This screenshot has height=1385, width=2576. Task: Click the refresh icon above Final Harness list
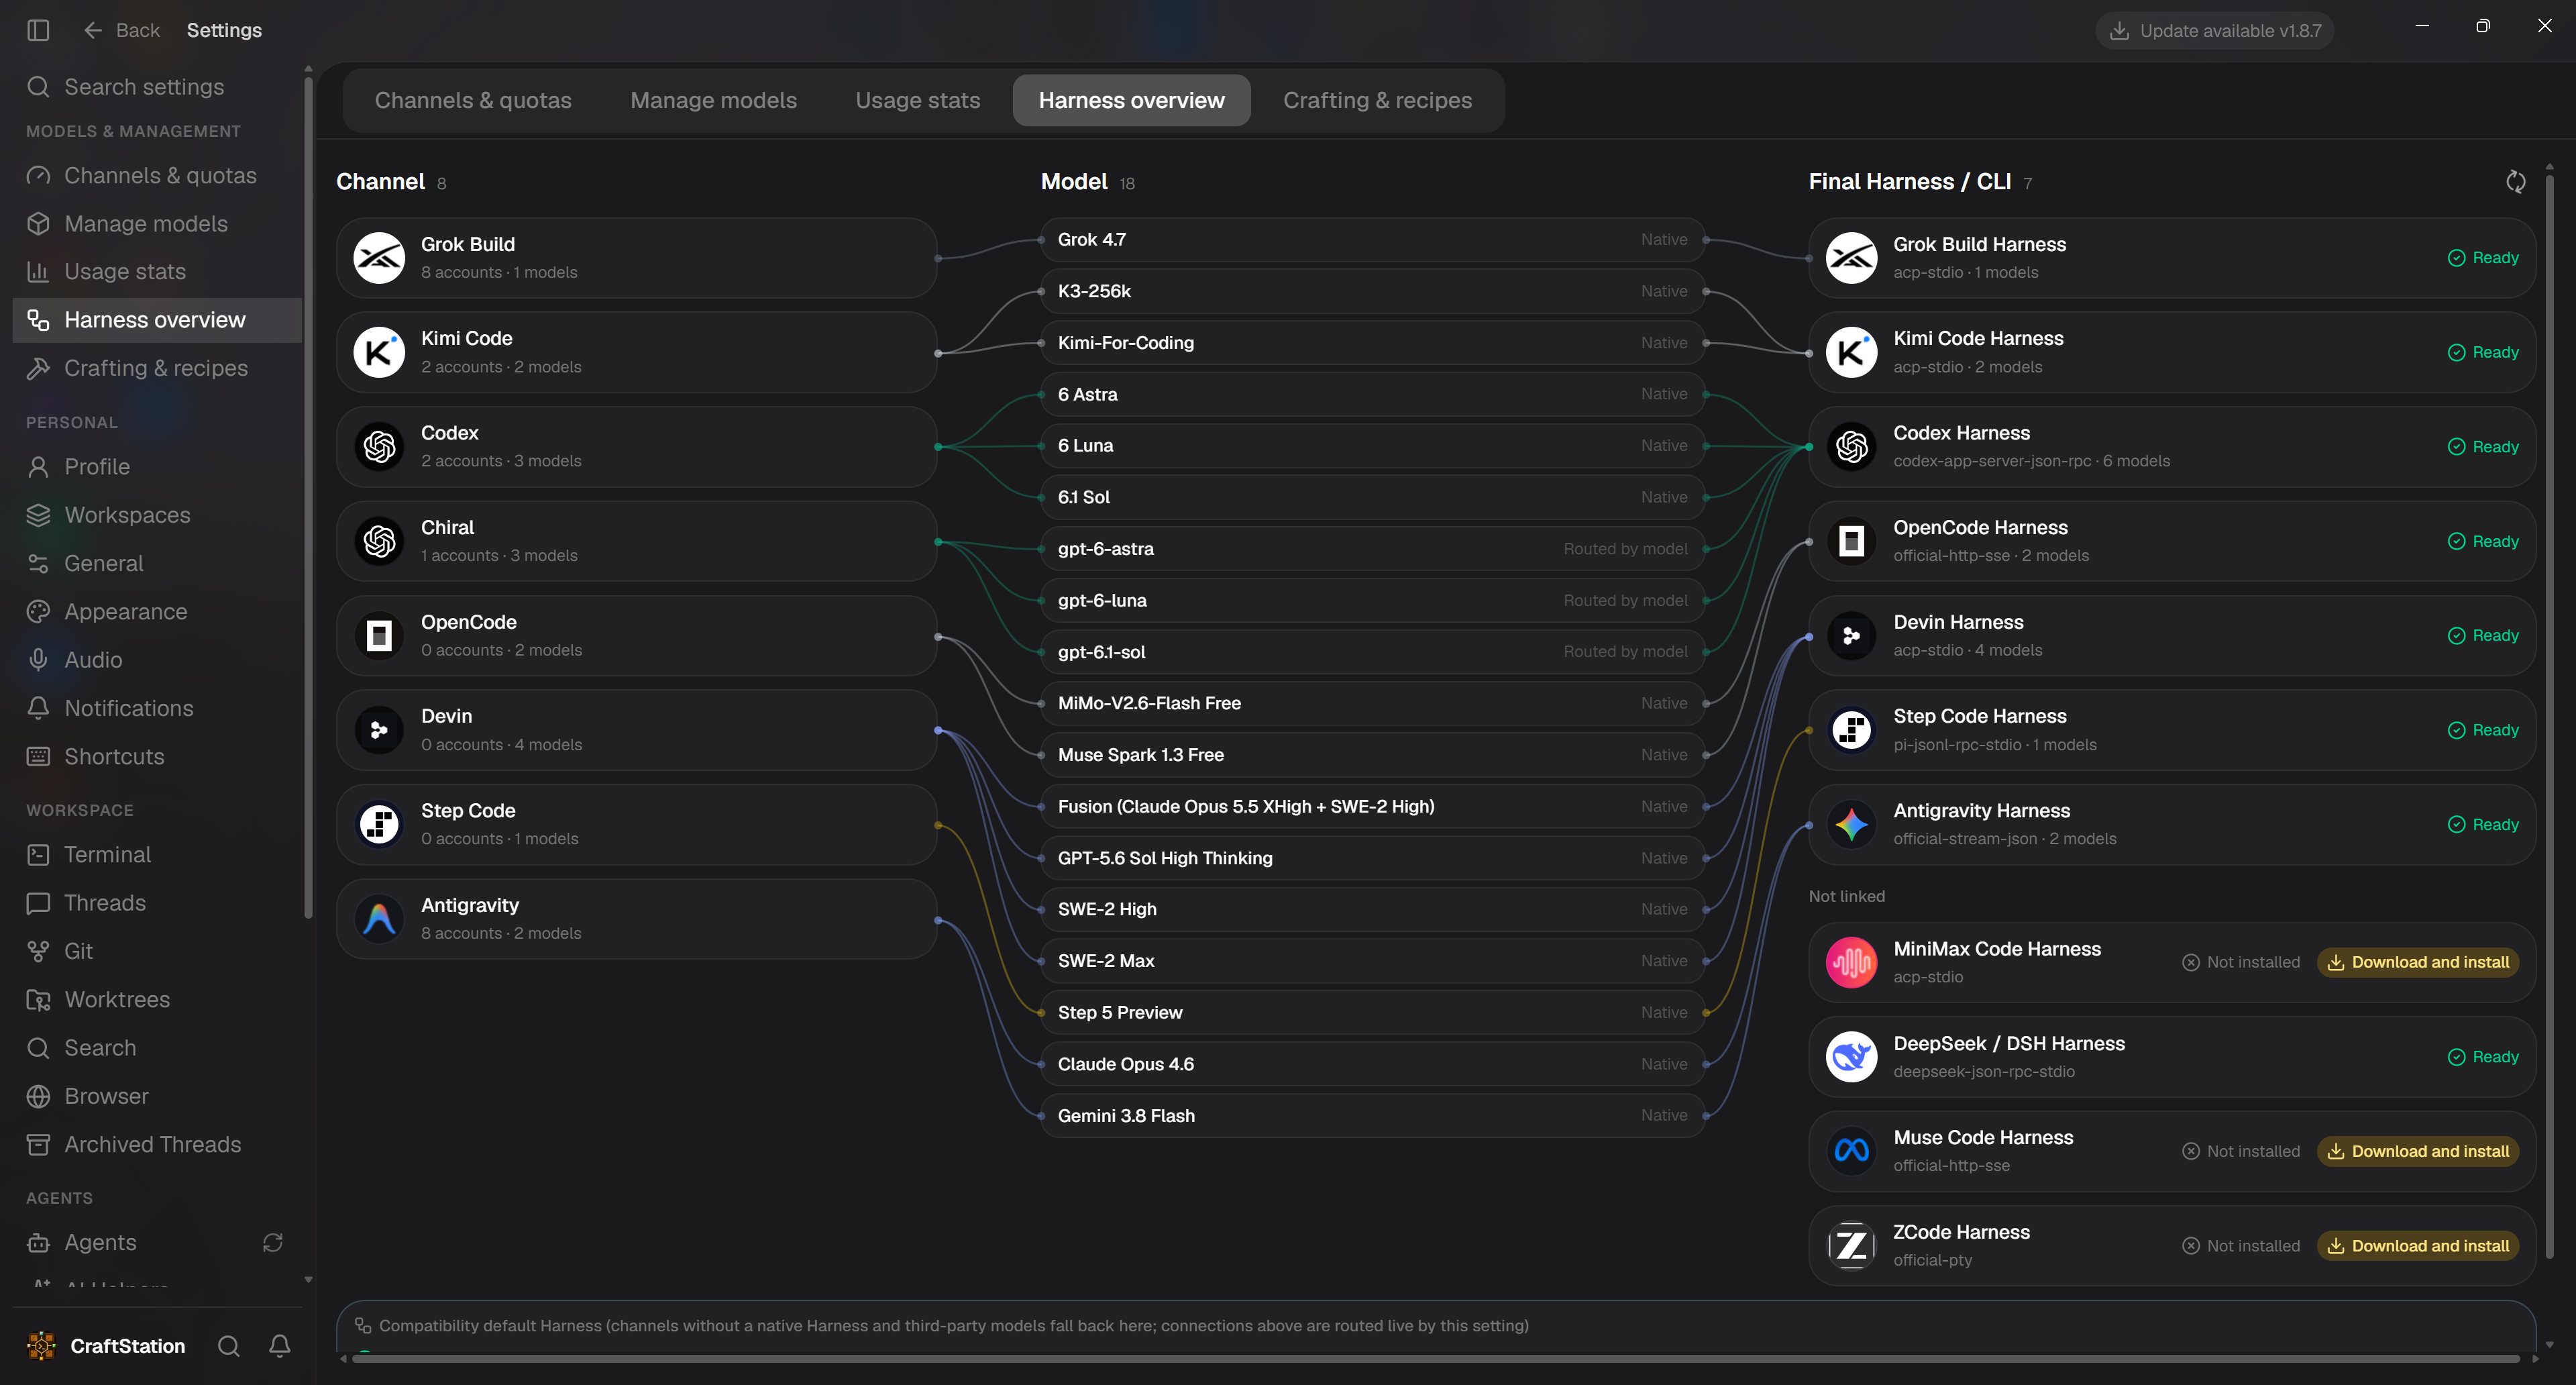pos(2516,182)
